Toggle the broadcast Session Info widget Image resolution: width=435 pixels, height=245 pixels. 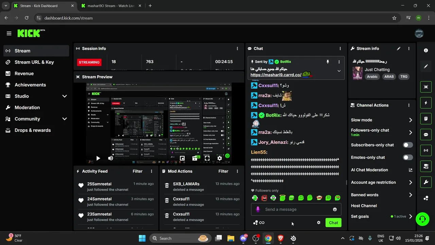point(426,150)
